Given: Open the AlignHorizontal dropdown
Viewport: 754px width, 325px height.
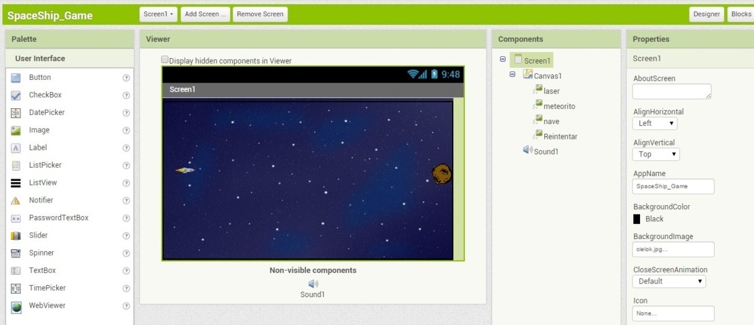Looking at the screenshot, I should pyautogui.click(x=654, y=123).
